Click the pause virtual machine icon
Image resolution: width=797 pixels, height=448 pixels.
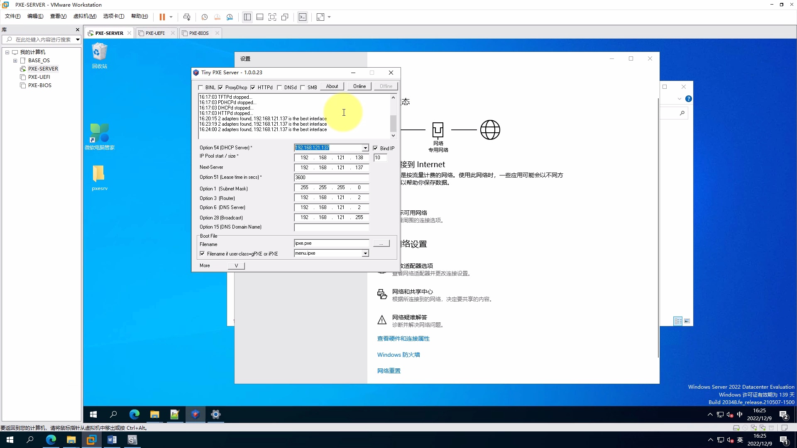163,17
